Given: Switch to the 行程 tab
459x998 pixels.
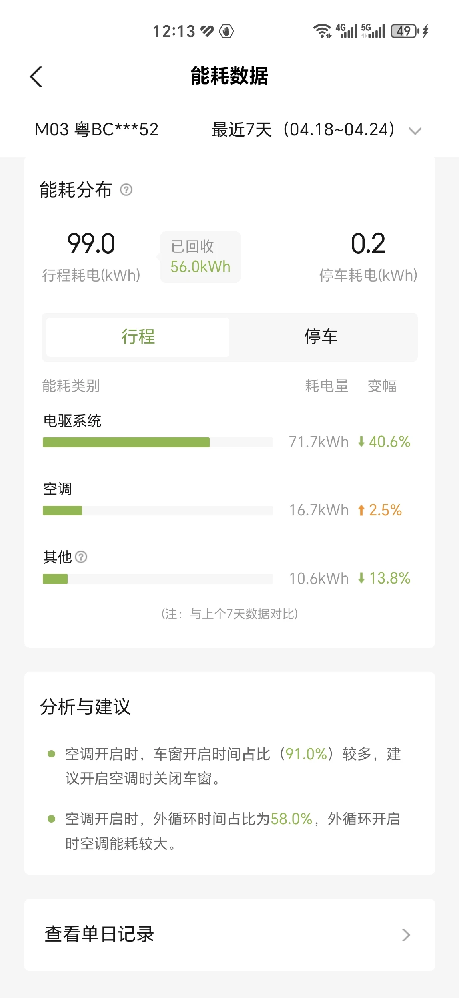Looking at the screenshot, I should 138,337.
